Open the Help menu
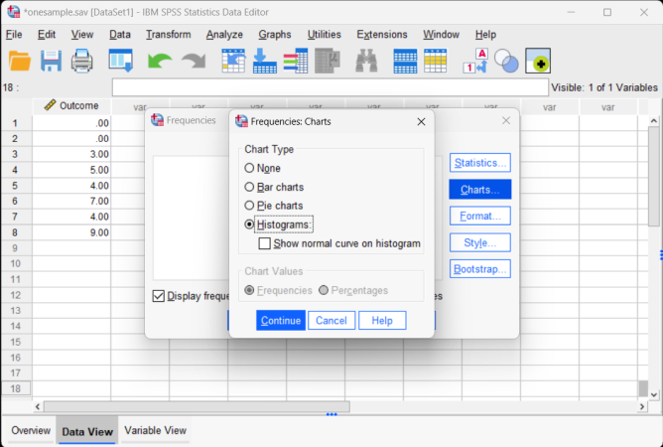 tap(485, 35)
